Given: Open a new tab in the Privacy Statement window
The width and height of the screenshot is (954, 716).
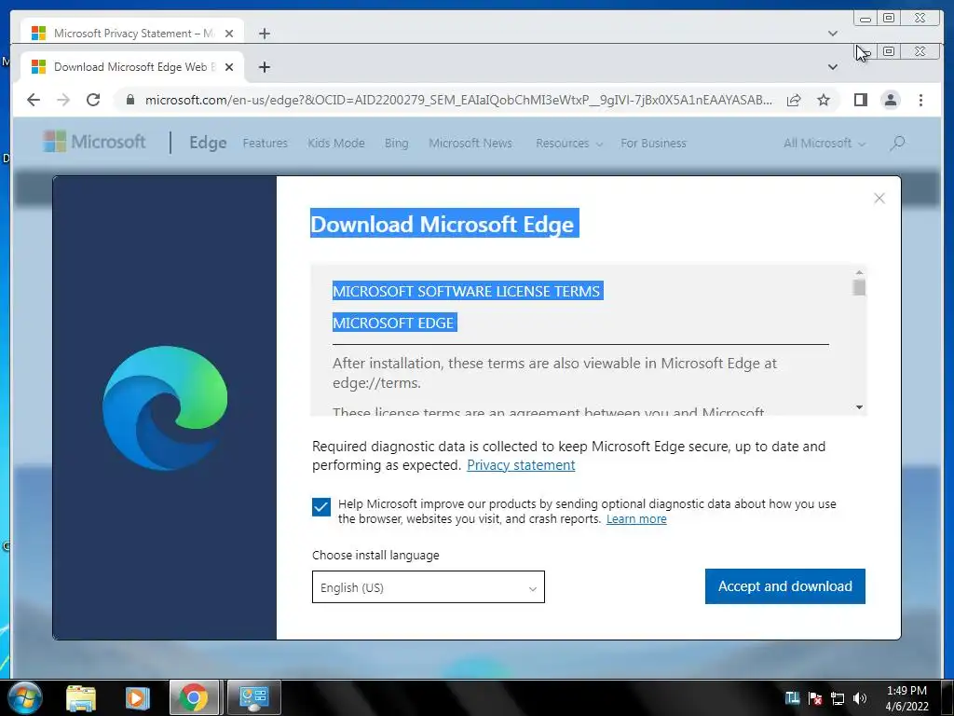Looking at the screenshot, I should click(x=264, y=34).
